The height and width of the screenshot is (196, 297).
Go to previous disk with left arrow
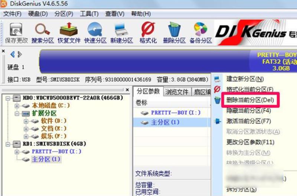pos(13,54)
